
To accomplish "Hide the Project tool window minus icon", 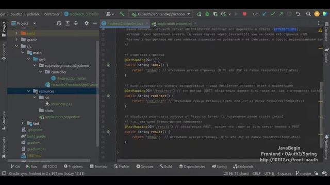I will (x=95, y=23).
